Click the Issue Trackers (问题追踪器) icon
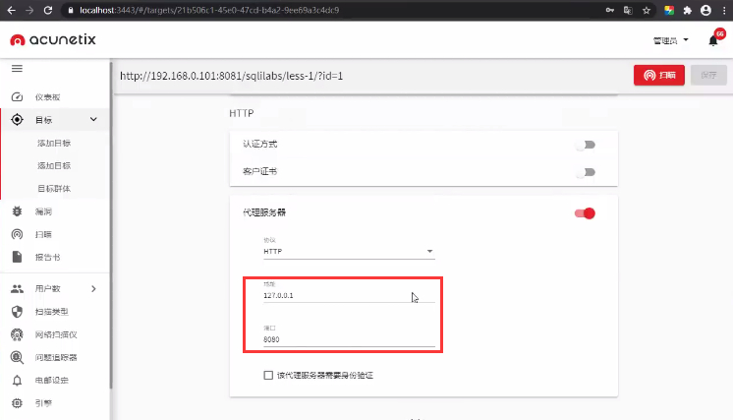 pos(17,357)
